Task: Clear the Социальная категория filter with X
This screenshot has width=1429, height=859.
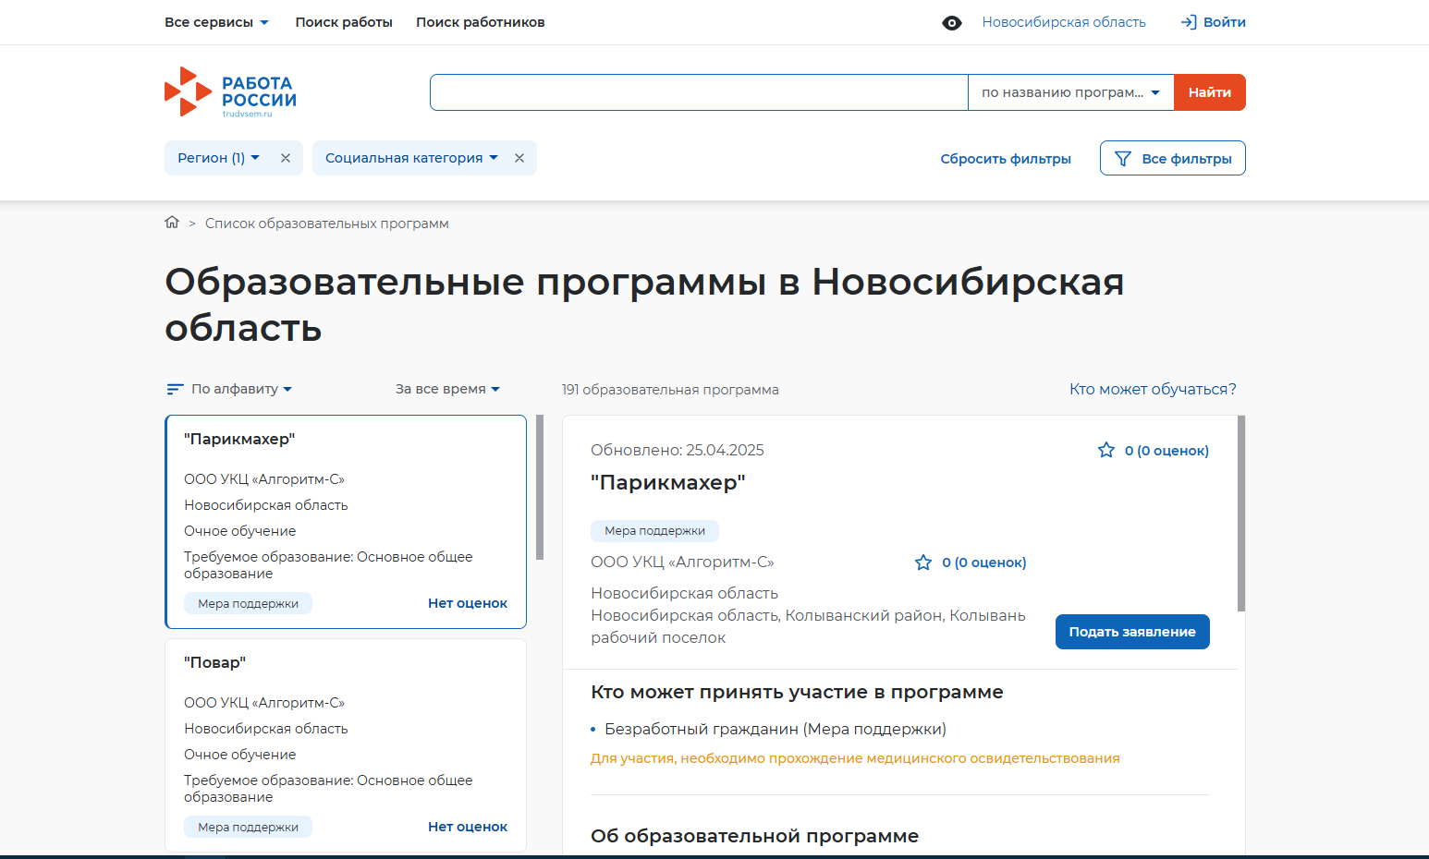Action: point(519,158)
